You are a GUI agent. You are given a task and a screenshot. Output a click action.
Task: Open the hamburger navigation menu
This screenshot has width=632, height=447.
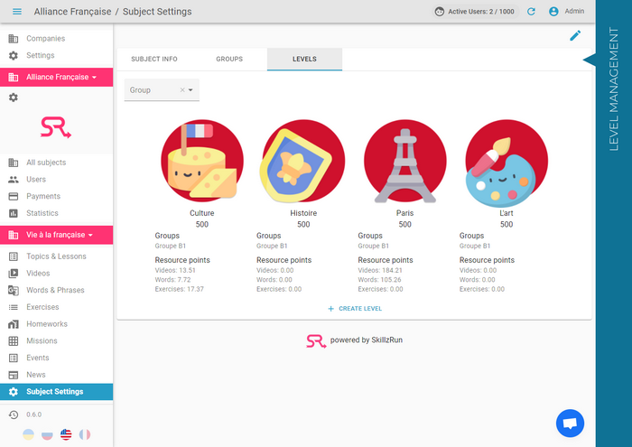click(17, 11)
